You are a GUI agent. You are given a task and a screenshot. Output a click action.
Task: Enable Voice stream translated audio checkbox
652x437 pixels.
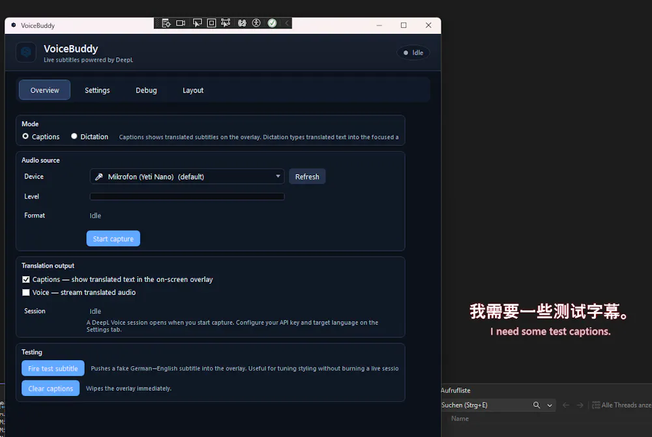point(26,292)
